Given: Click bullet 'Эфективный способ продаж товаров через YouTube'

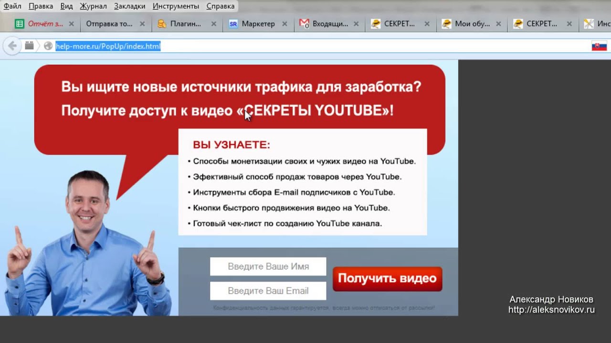Looking at the screenshot, I should coord(295,177).
